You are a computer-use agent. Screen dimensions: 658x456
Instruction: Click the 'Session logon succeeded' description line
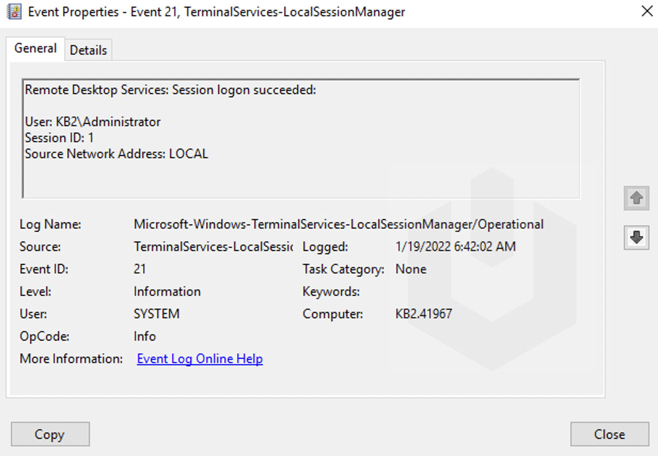pyautogui.click(x=170, y=90)
